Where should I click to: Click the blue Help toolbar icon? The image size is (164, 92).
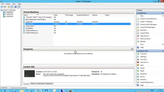(16, 7)
